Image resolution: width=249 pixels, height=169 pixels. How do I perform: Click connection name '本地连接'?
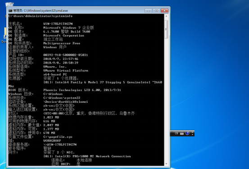84,160
